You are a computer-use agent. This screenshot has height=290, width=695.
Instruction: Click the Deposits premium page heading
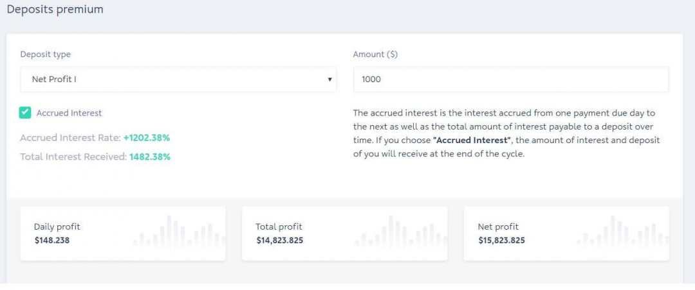coord(55,10)
